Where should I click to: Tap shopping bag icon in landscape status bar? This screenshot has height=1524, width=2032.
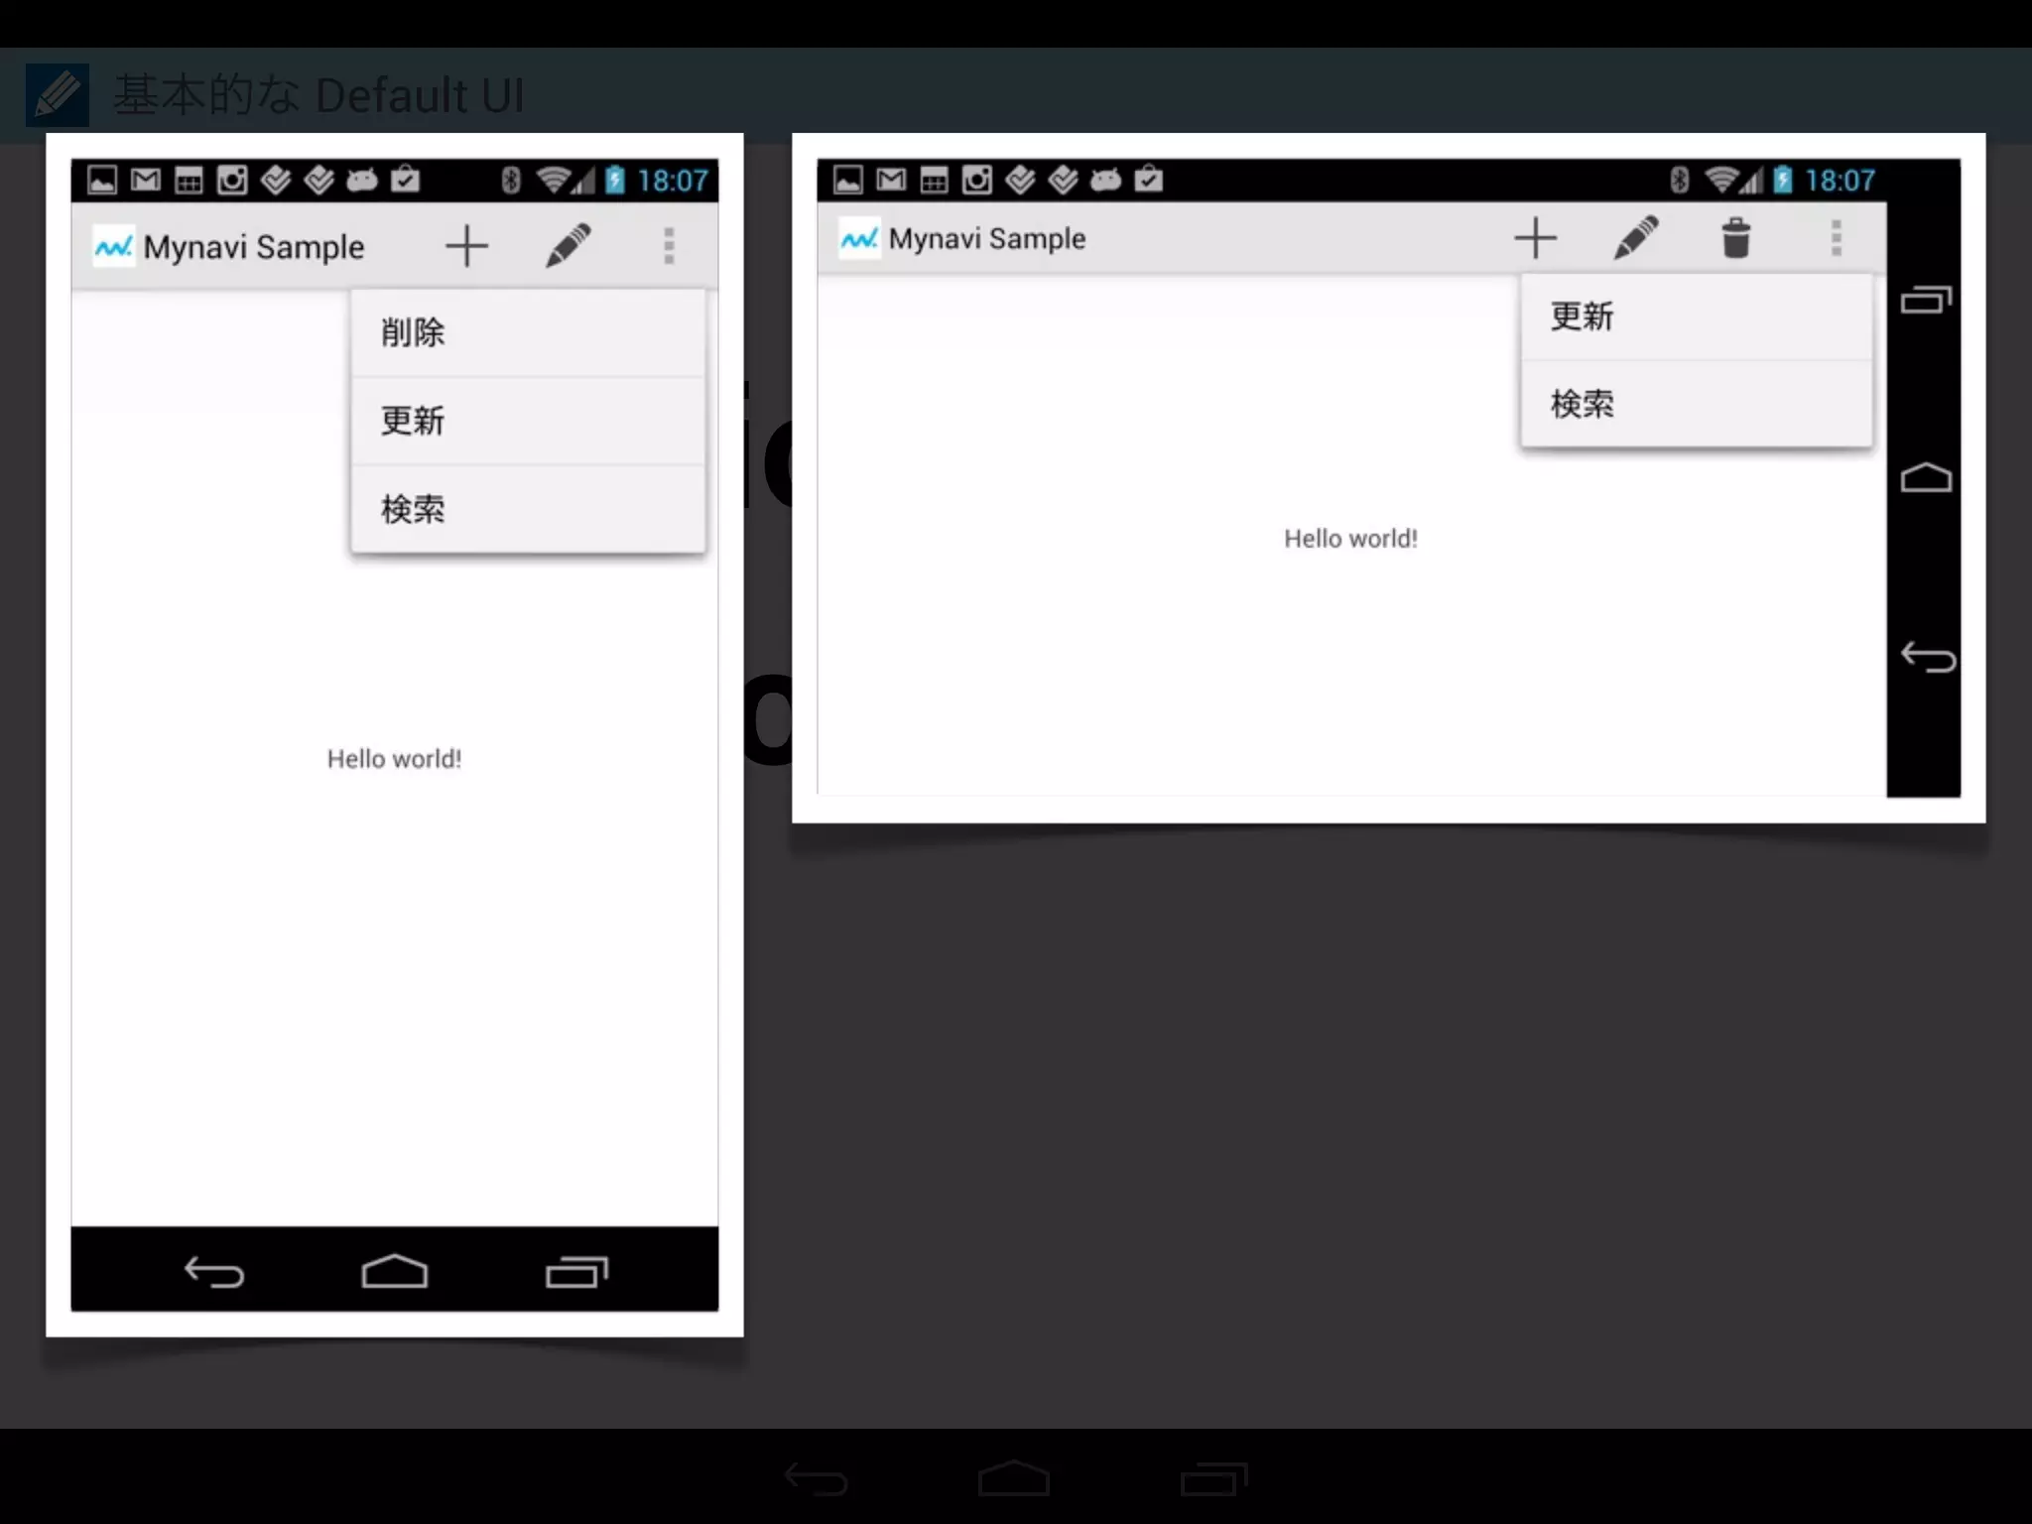pyautogui.click(x=1149, y=180)
